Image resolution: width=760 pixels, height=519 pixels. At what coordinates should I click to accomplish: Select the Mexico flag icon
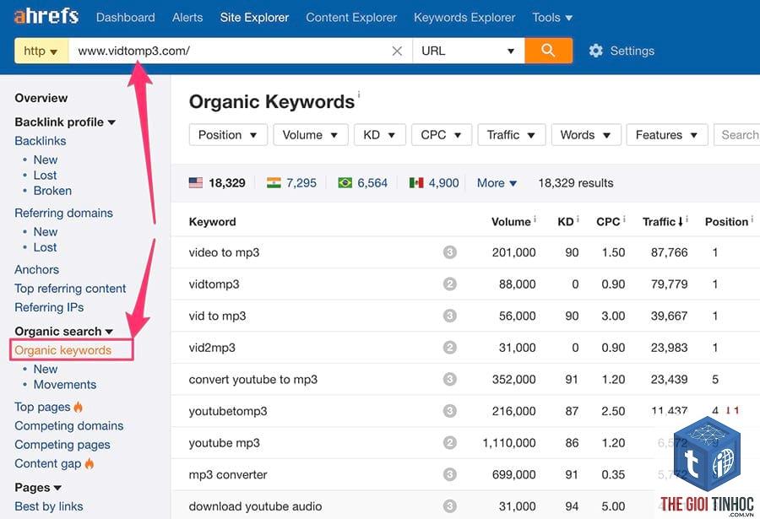point(416,182)
